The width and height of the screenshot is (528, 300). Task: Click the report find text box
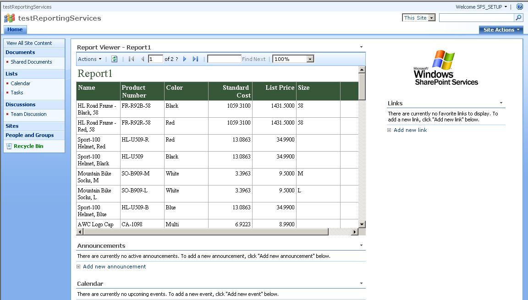coord(224,59)
